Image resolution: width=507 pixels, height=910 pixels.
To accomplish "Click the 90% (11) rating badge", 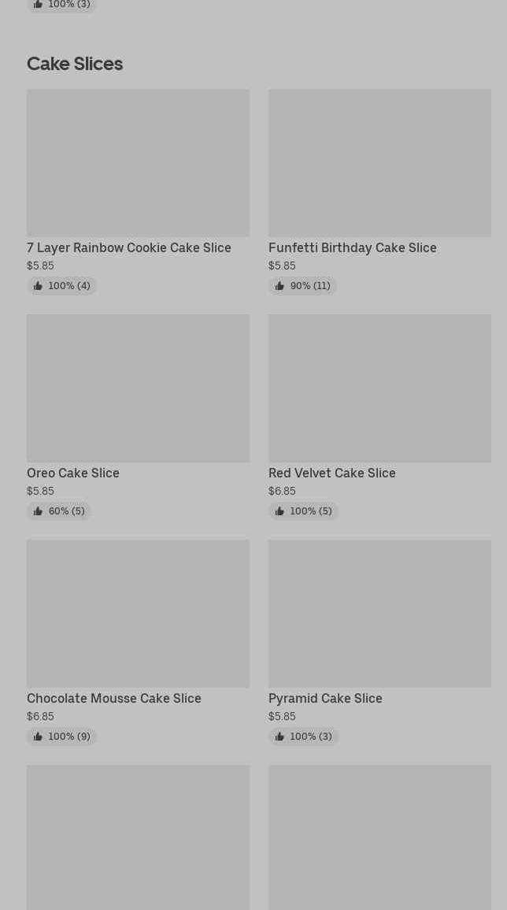I will 303,286.
